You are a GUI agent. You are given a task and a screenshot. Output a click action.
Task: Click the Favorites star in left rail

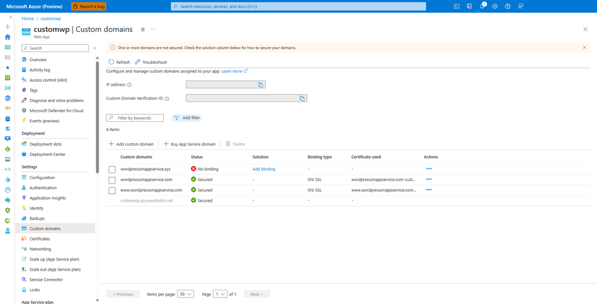click(8, 67)
